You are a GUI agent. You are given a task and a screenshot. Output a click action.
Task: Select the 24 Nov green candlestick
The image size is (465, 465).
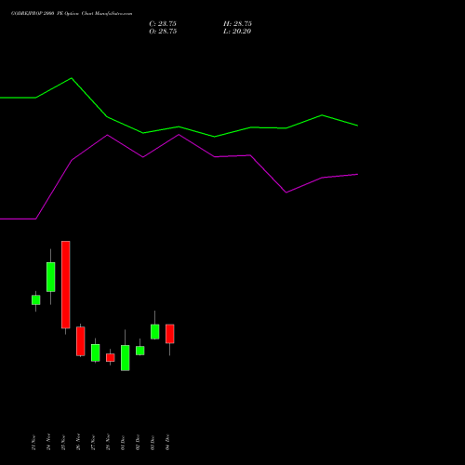[x=51, y=277]
